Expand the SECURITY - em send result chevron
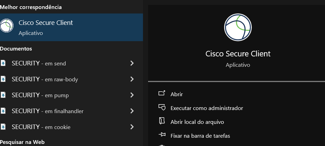The height and width of the screenshot is (146, 325). point(132,63)
